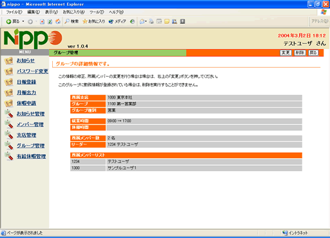Click the icon beside 休暇申請
Viewport: 330px width, 238px height.
click(x=9, y=103)
